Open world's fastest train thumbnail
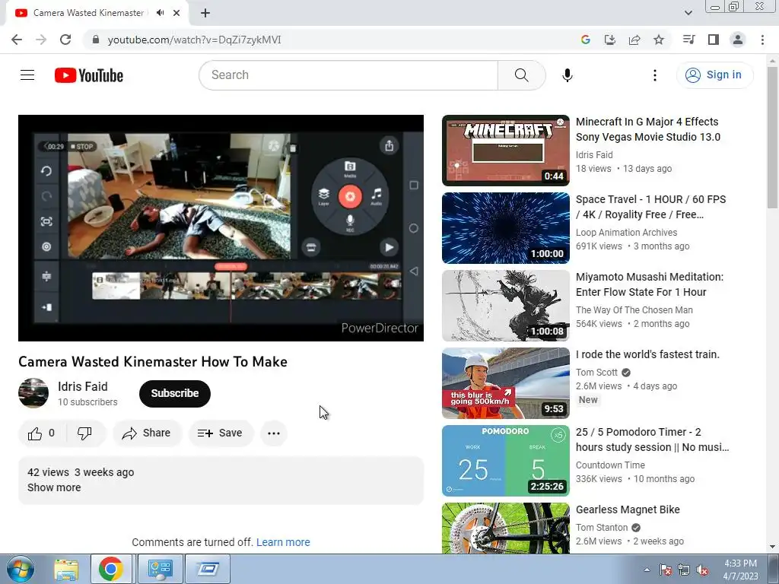779x584 pixels. (506, 383)
